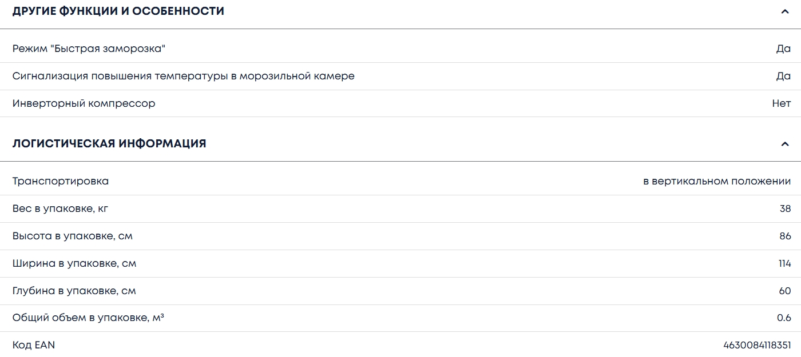Click the "Нет" value for inverter compressor
The width and height of the screenshot is (801, 357).
pos(781,103)
